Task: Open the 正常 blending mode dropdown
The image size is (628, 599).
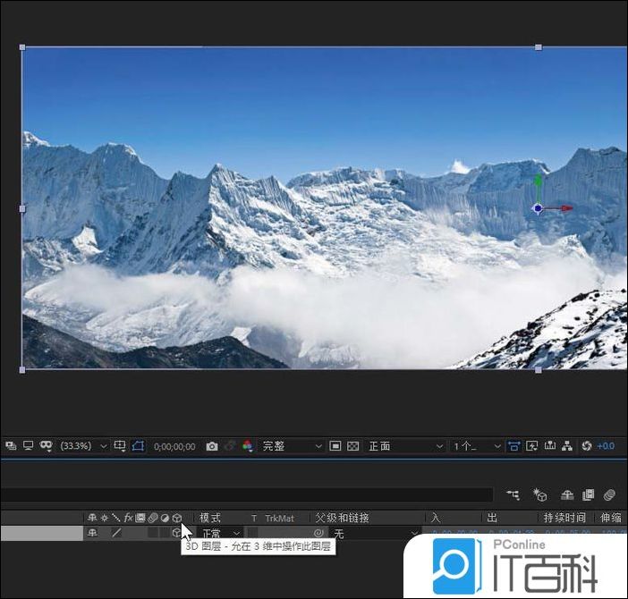Action: pyautogui.click(x=221, y=534)
